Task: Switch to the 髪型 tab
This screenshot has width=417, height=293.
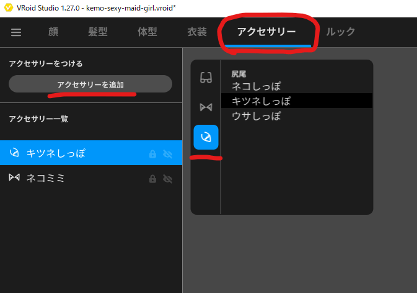Action: (98, 32)
